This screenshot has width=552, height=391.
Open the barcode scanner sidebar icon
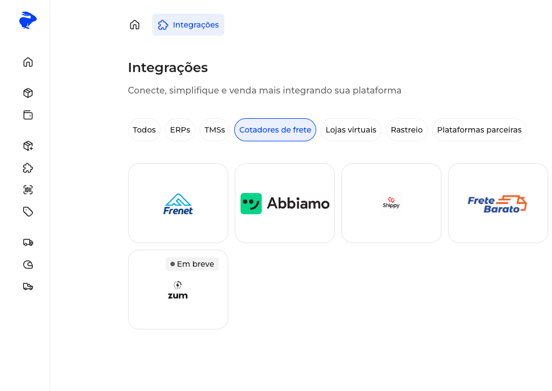pyautogui.click(x=28, y=190)
